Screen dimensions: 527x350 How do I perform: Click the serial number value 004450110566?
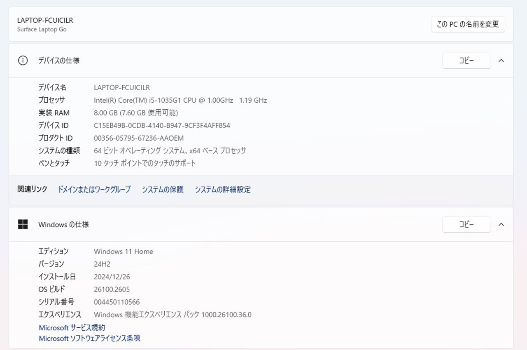[x=117, y=302]
